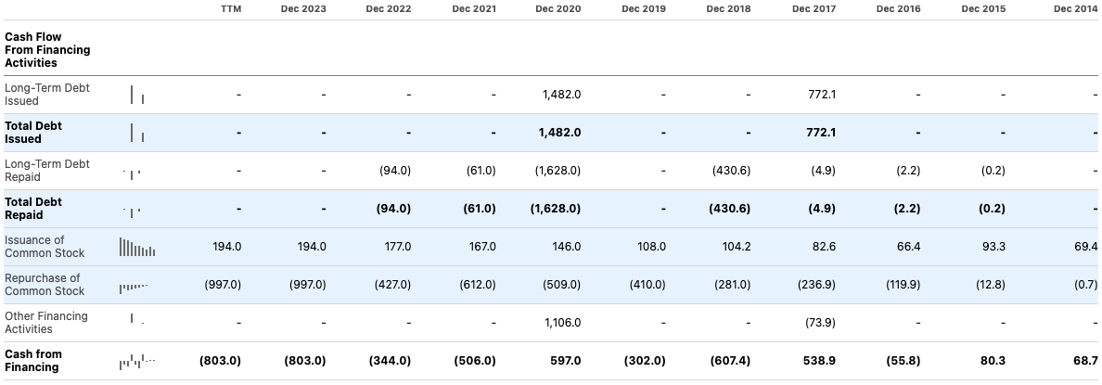The image size is (1102, 385).
Task: Open the Cash from Financing sparkline chart
Action: click(137, 360)
